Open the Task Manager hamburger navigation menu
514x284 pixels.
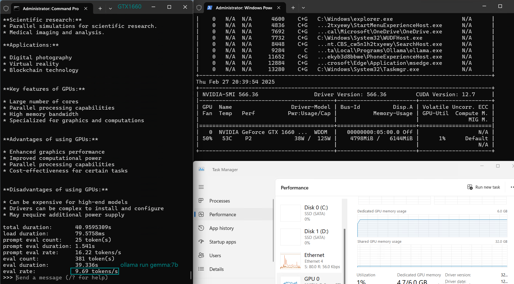(x=201, y=187)
